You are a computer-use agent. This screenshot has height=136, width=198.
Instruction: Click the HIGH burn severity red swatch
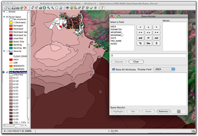(x=11, y=60)
